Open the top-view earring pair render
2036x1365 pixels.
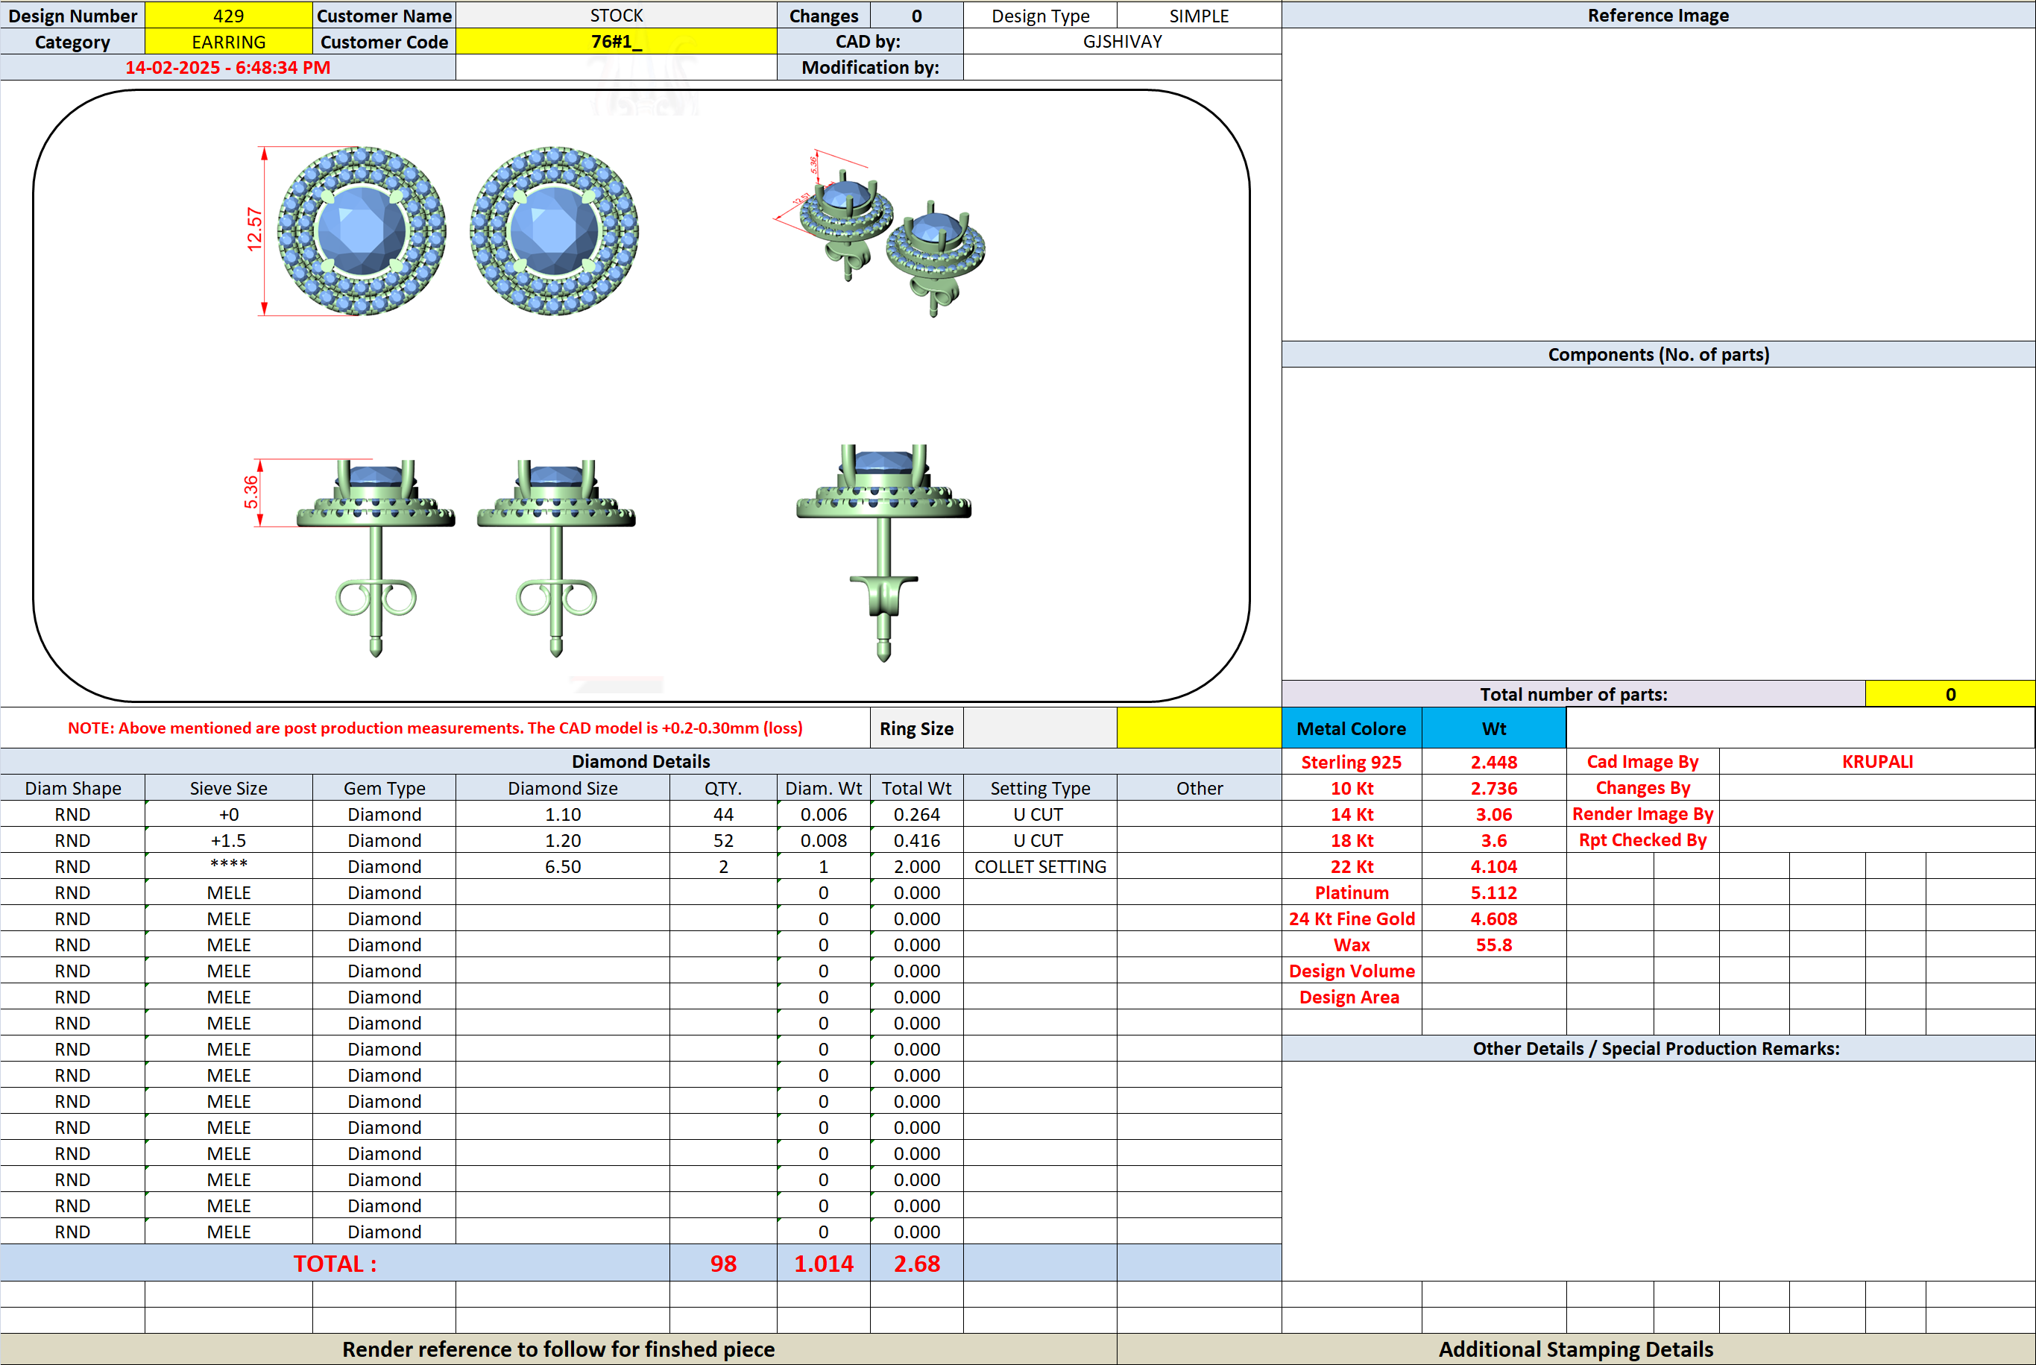(x=458, y=230)
